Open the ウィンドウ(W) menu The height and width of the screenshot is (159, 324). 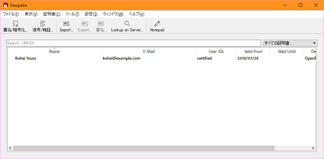click(113, 14)
